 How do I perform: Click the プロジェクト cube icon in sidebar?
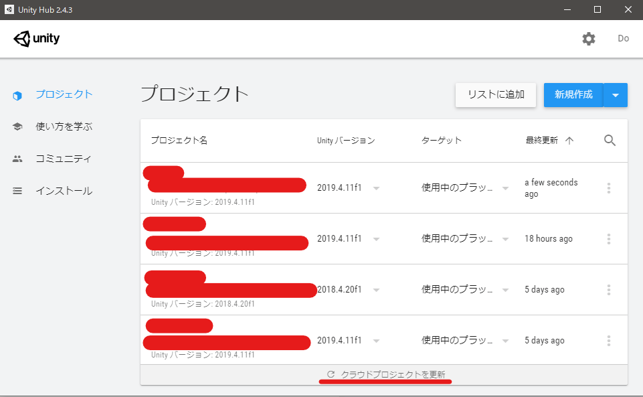click(17, 96)
